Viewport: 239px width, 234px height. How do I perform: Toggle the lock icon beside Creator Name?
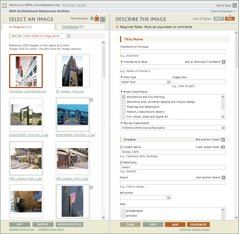[x=121, y=147]
